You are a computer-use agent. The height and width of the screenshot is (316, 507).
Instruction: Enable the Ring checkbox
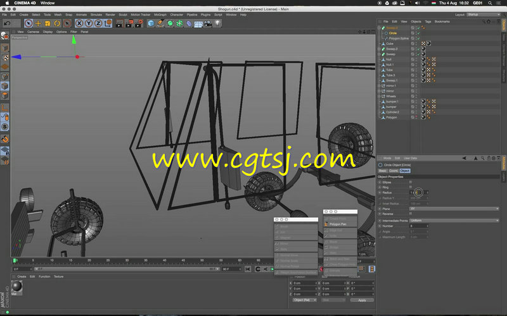coord(411,187)
